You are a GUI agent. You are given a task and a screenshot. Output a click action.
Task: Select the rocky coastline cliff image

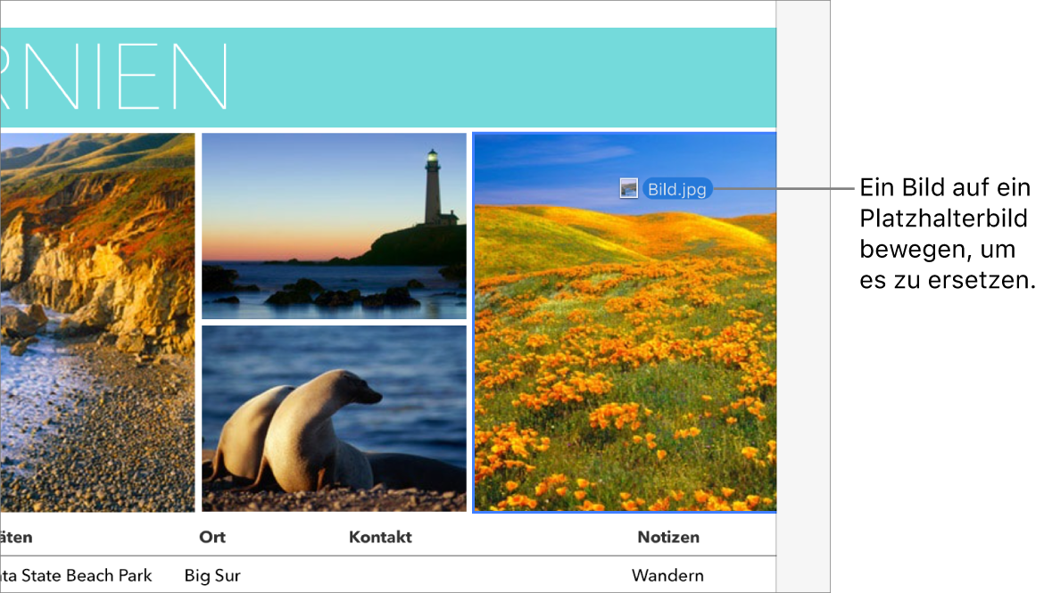click(x=97, y=322)
